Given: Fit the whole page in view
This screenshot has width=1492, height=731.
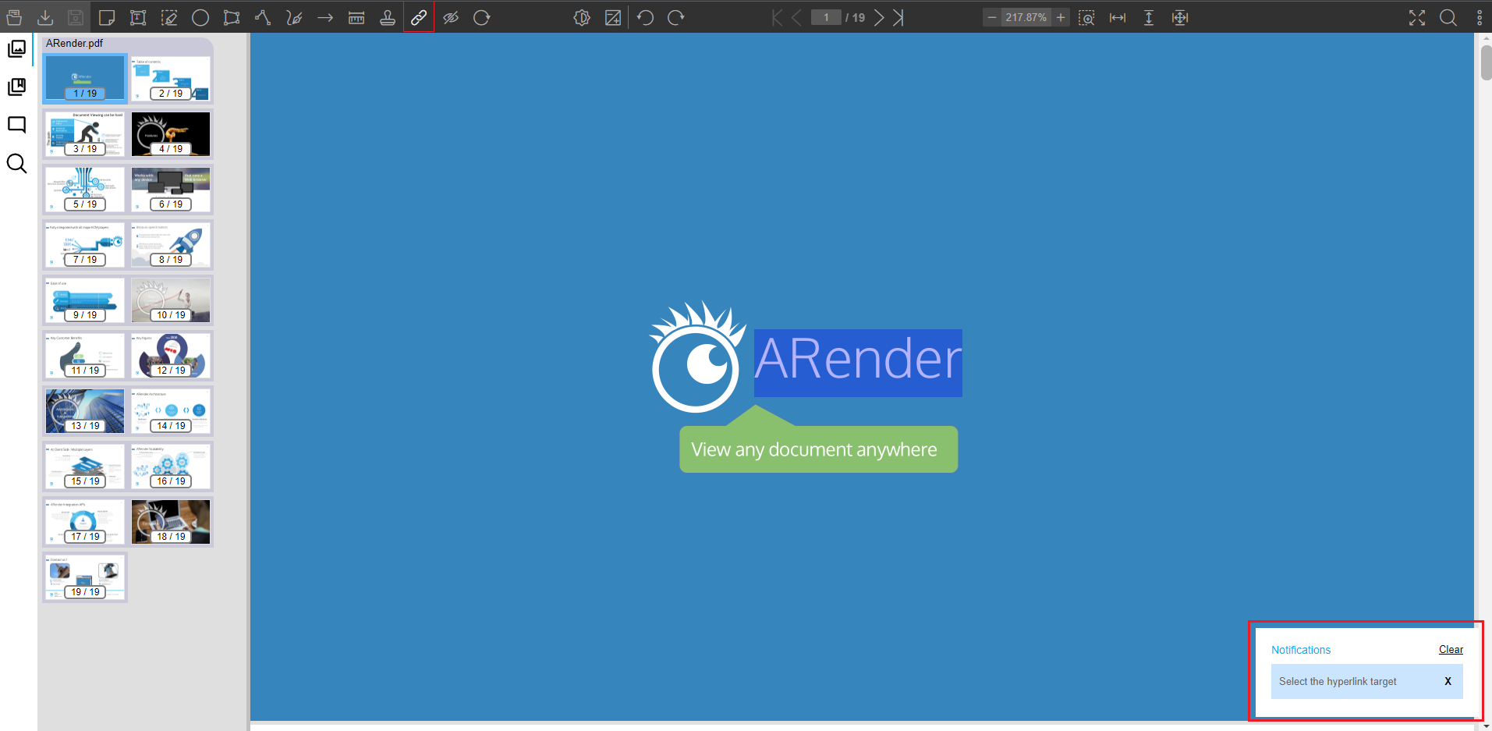Looking at the screenshot, I should pyautogui.click(x=1180, y=17).
